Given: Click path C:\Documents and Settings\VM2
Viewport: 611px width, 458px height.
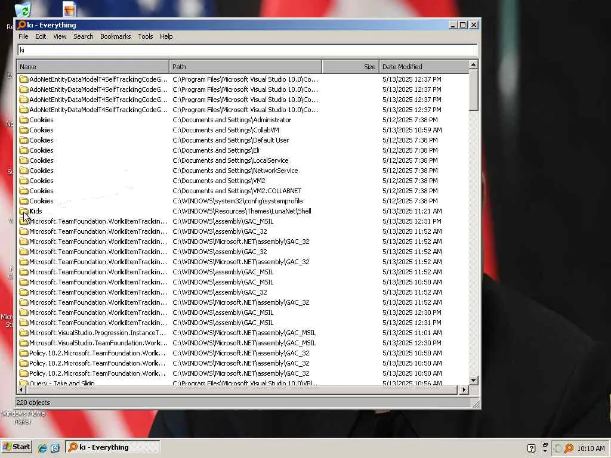Looking at the screenshot, I should 218,181.
